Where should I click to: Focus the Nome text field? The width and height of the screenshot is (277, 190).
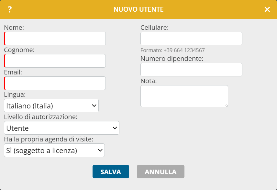[55, 39]
